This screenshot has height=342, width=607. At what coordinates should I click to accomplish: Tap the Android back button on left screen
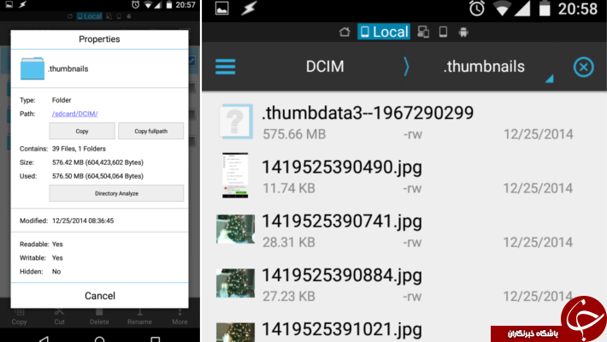[44, 339]
